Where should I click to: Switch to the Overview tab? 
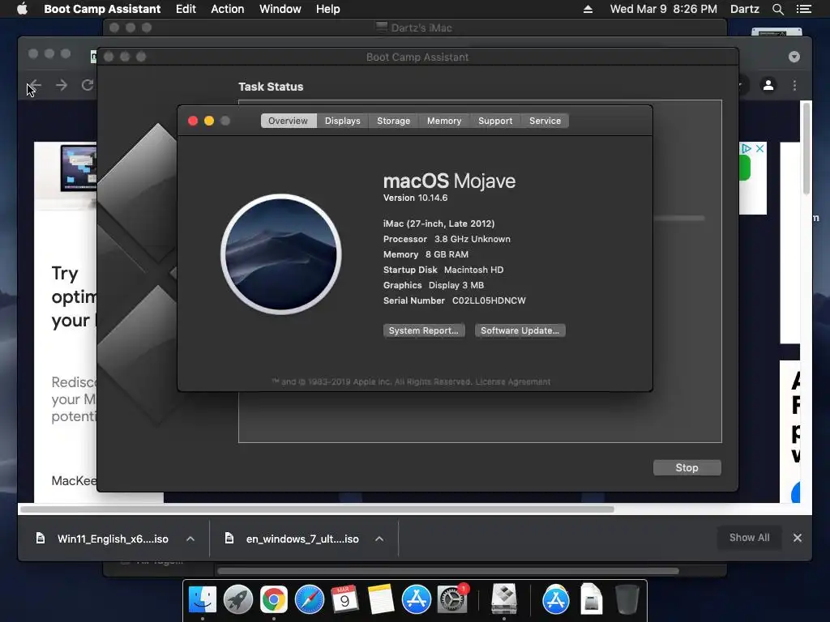(x=288, y=121)
